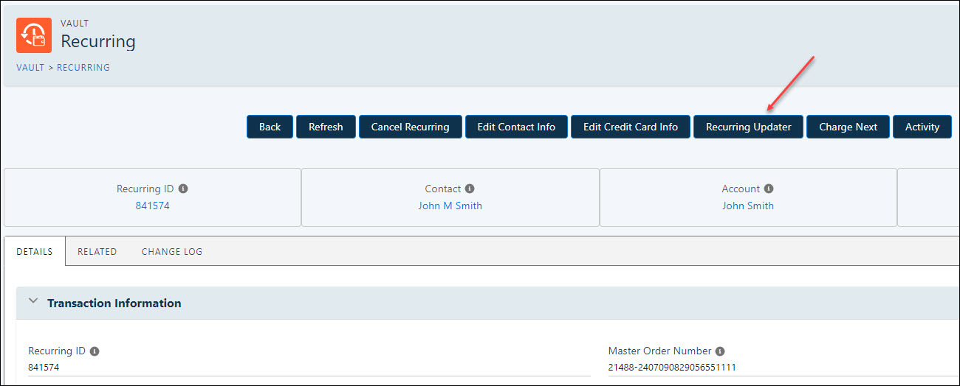Collapse the Transaction Information section

[32, 302]
